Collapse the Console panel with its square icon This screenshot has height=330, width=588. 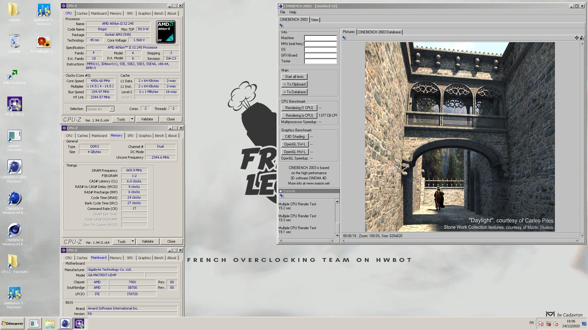pos(281,191)
